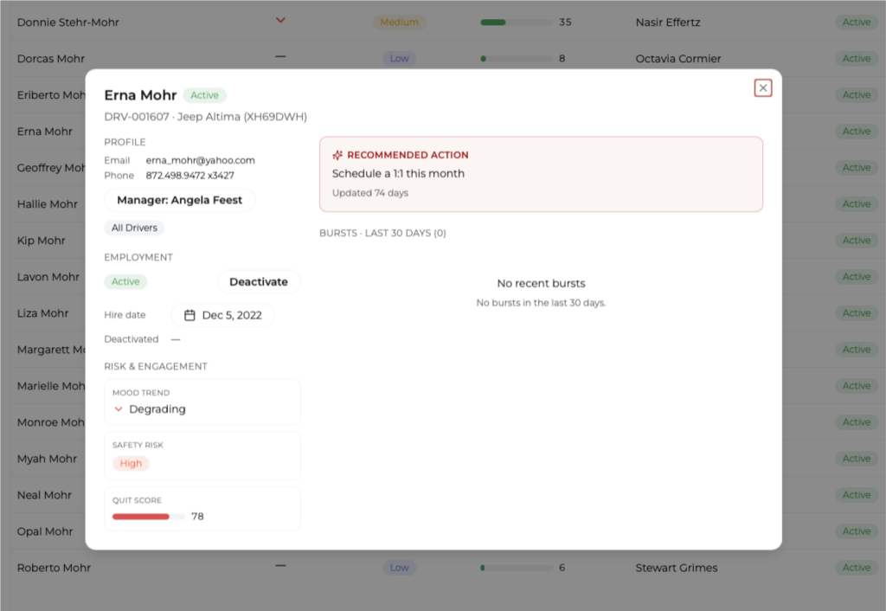
Task: Click the High safety risk badge
Action: point(131,464)
